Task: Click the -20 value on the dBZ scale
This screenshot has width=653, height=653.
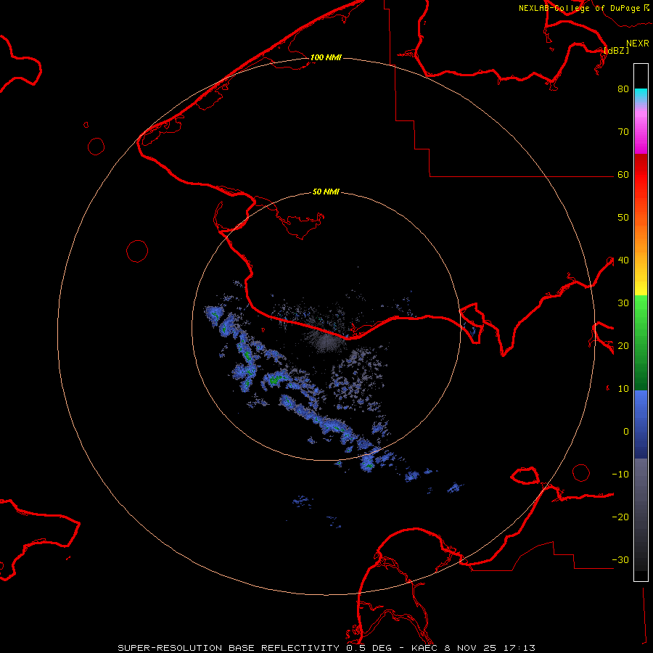Action: [x=620, y=517]
